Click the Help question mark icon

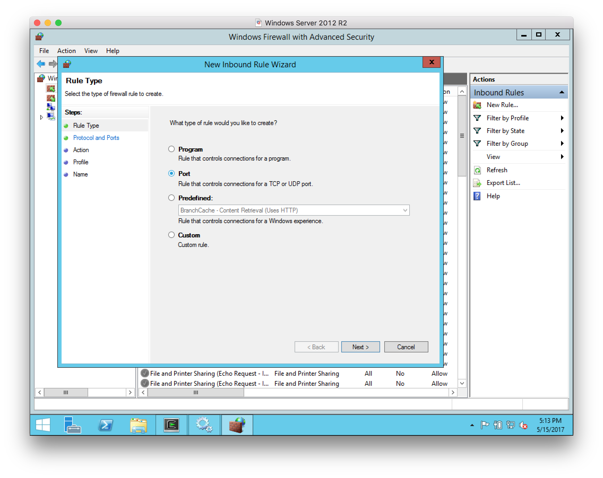[x=477, y=196]
